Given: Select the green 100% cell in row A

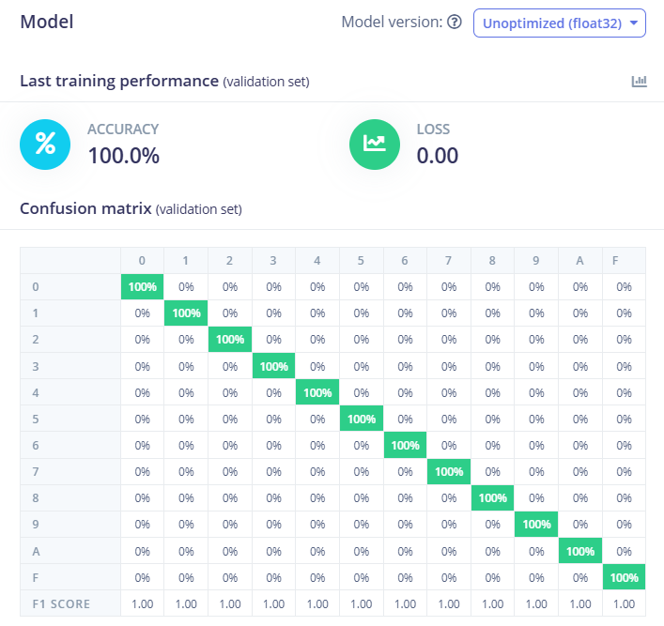Looking at the screenshot, I should click(580, 552).
